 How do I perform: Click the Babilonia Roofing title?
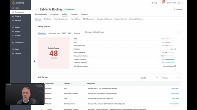coord(51,9)
